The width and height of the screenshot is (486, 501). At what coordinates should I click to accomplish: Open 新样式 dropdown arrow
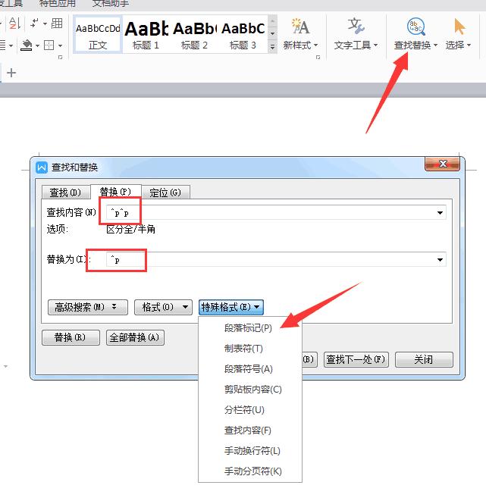[x=315, y=45]
